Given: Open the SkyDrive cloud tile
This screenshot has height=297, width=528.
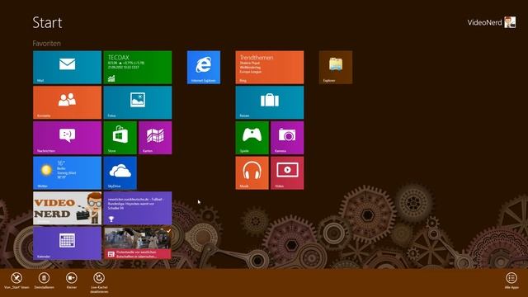Looking at the screenshot, I should tap(120, 172).
